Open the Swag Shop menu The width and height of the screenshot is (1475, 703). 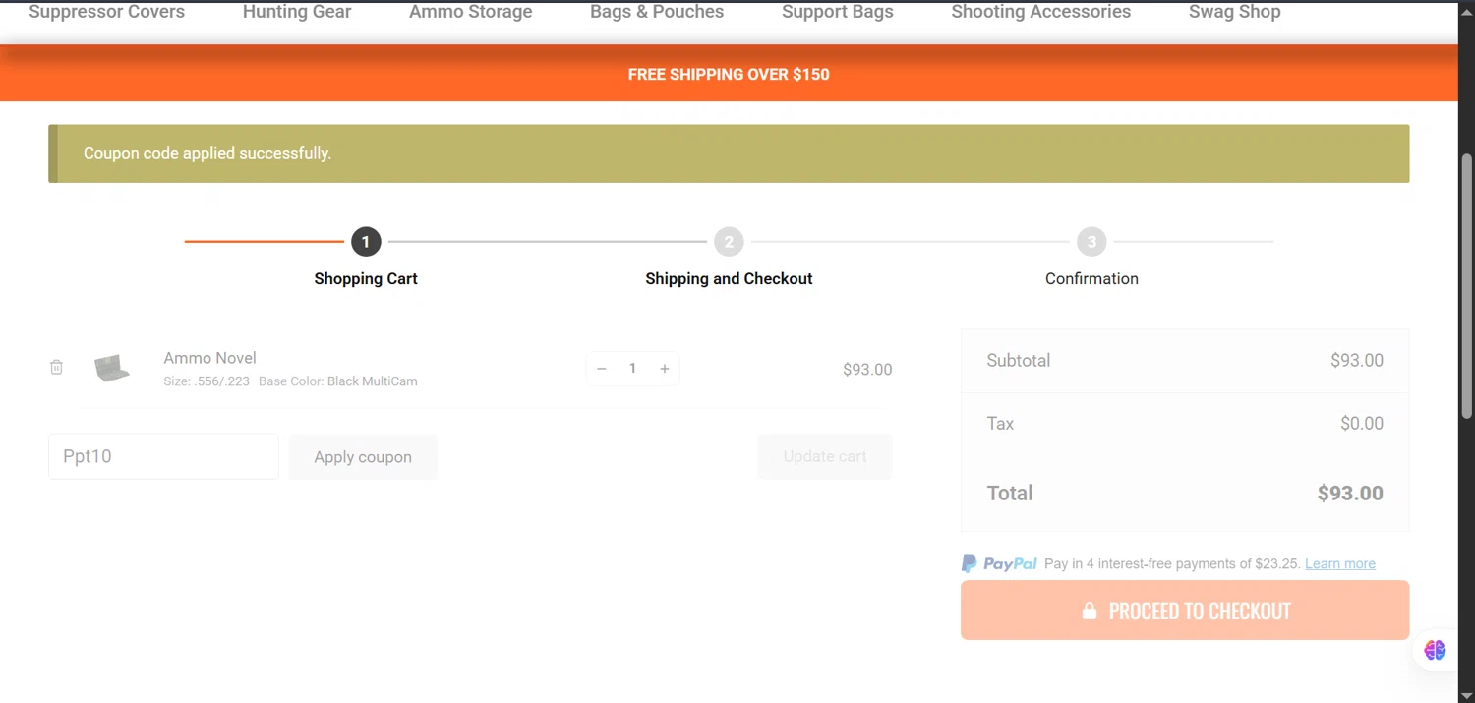[1235, 12]
